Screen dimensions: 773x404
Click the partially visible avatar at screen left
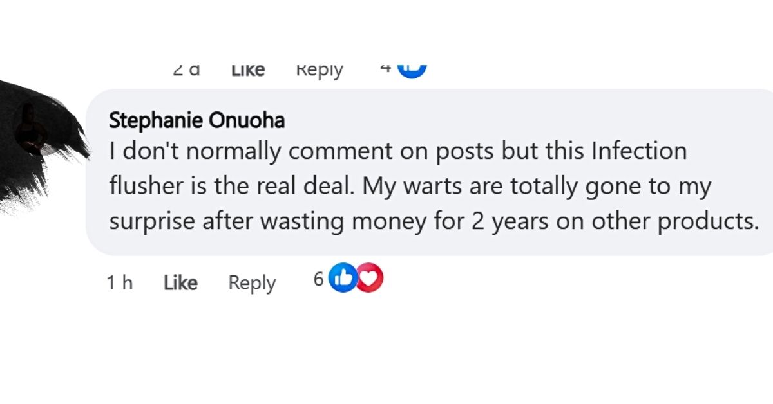(x=28, y=124)
